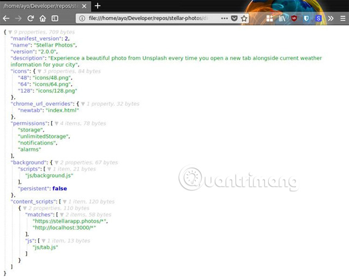The width and height of the screenshot is (349, 280).
Task: Click the "icons/64.png" value
Action: tap(52, 84)
